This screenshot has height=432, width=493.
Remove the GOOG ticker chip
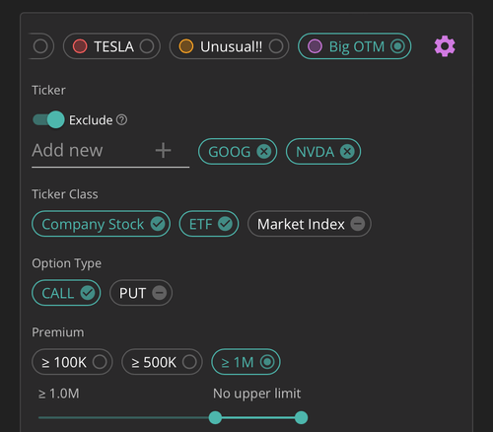click(264, 152)
